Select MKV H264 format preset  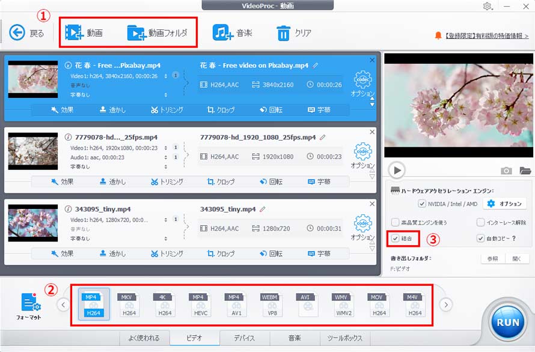(x=129, y=305)
